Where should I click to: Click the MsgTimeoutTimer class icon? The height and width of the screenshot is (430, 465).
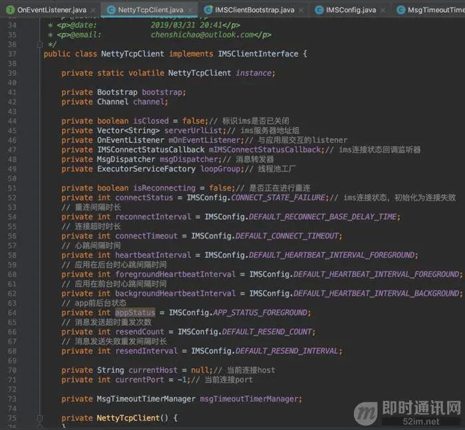[x=401, y=10]
